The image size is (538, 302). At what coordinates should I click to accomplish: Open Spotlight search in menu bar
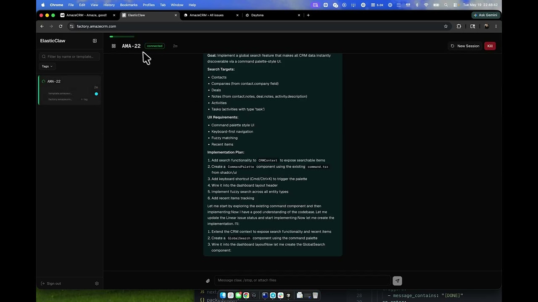(x=446, y=5)
